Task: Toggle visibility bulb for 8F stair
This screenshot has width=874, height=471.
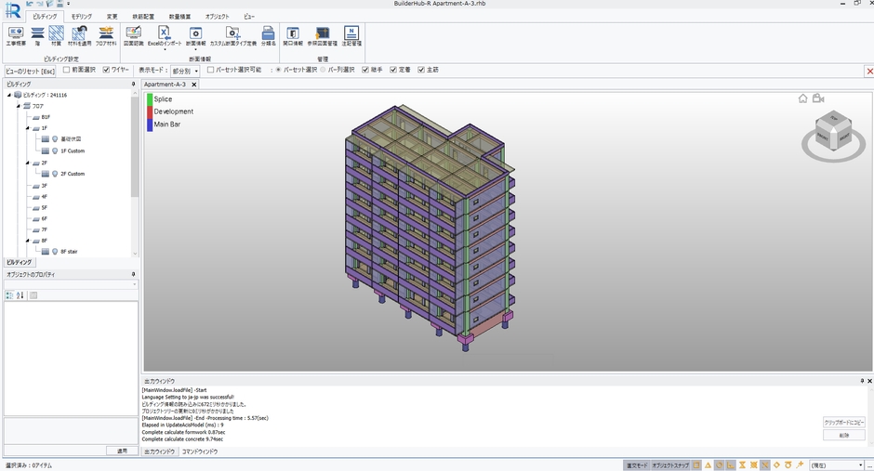Action: 55,252
